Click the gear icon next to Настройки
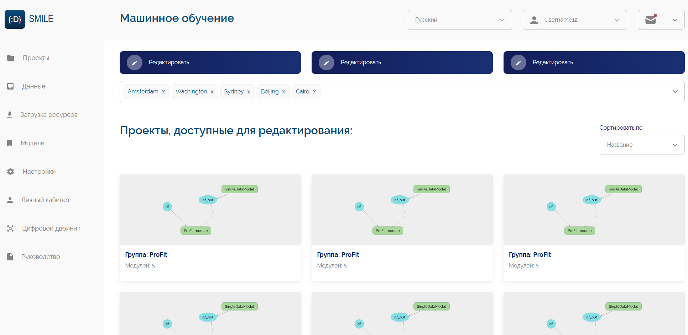 11,172
